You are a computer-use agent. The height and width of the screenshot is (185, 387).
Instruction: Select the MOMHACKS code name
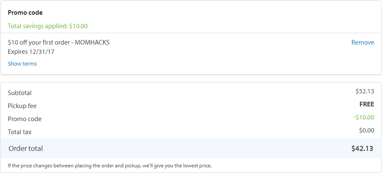[x=92, y=42]
